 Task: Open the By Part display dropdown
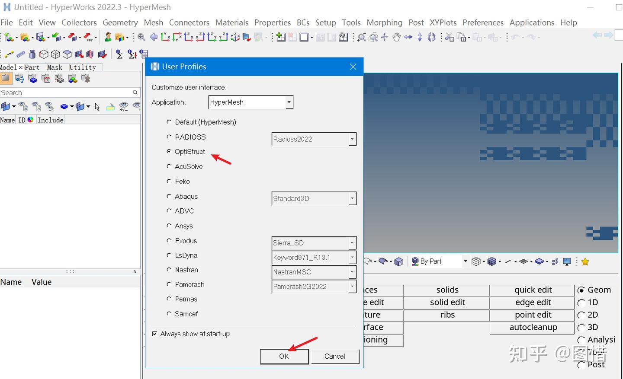pyautogui.click(x=439, y=261)
